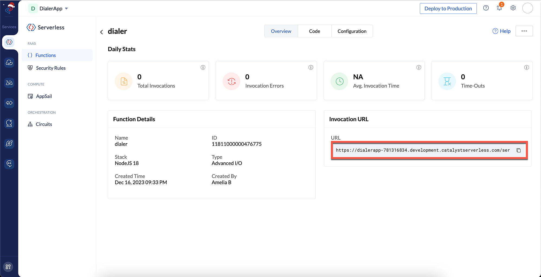Open the user profile avatar
This screenshot has height=277, width=541.
(527, 8)
